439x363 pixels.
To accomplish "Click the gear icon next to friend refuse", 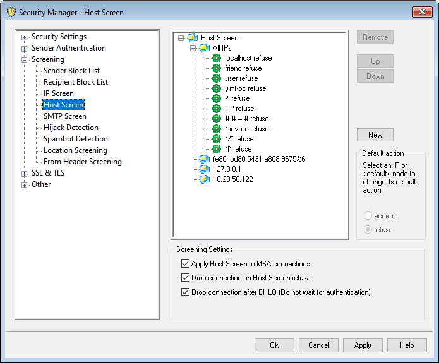I will [217, 68].
